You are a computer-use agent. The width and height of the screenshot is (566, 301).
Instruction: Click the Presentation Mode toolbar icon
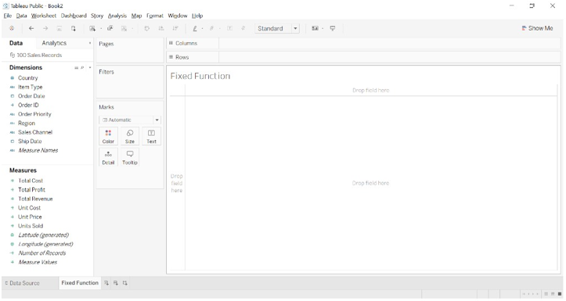click(333, 28)
